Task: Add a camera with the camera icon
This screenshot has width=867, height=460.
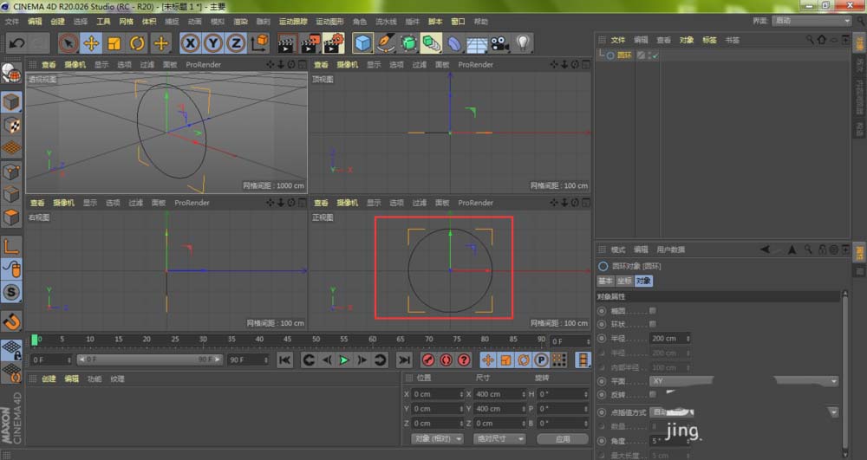Action: (499, 42)
